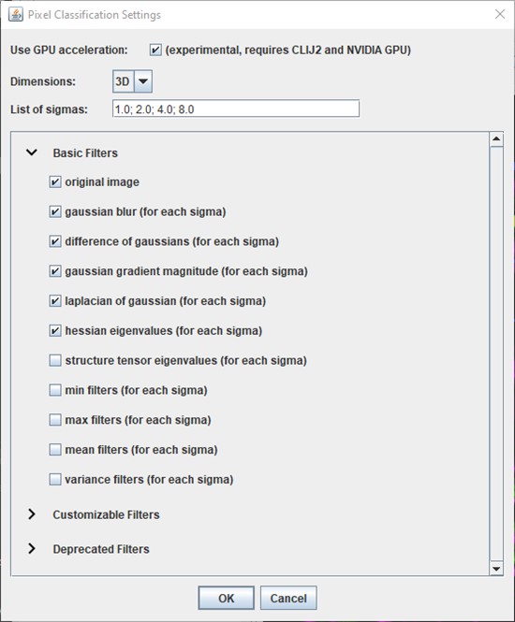This screenshot has height=622, width=515.
Task: Enable the max filters checkbox
Action: coord(55,420)
